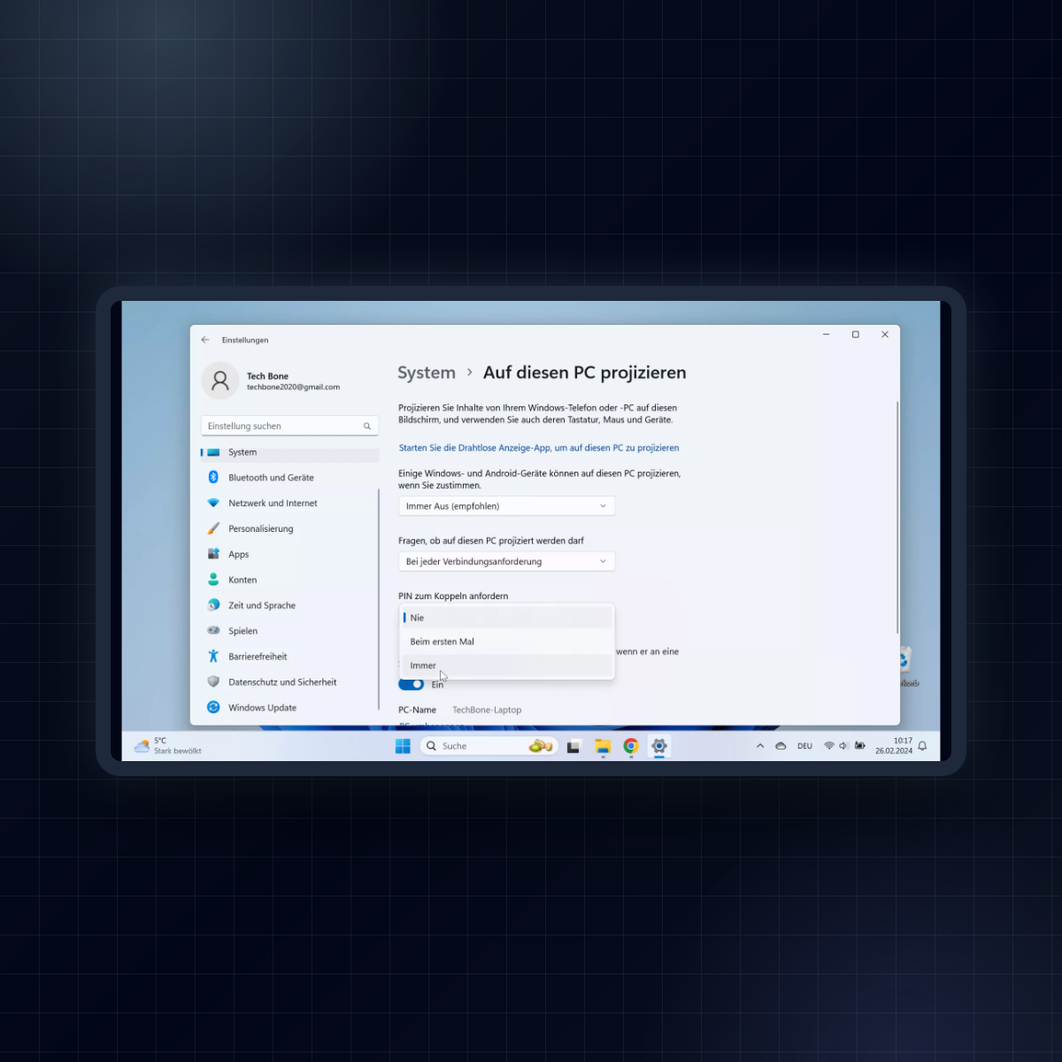
Task: Click the battery tray icon
Action: tap(859, 746)
